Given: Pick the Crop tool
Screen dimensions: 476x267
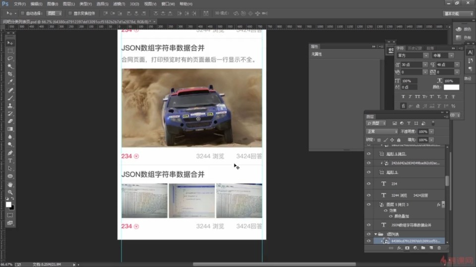Looking at the screenshot, I should [10, 74].
